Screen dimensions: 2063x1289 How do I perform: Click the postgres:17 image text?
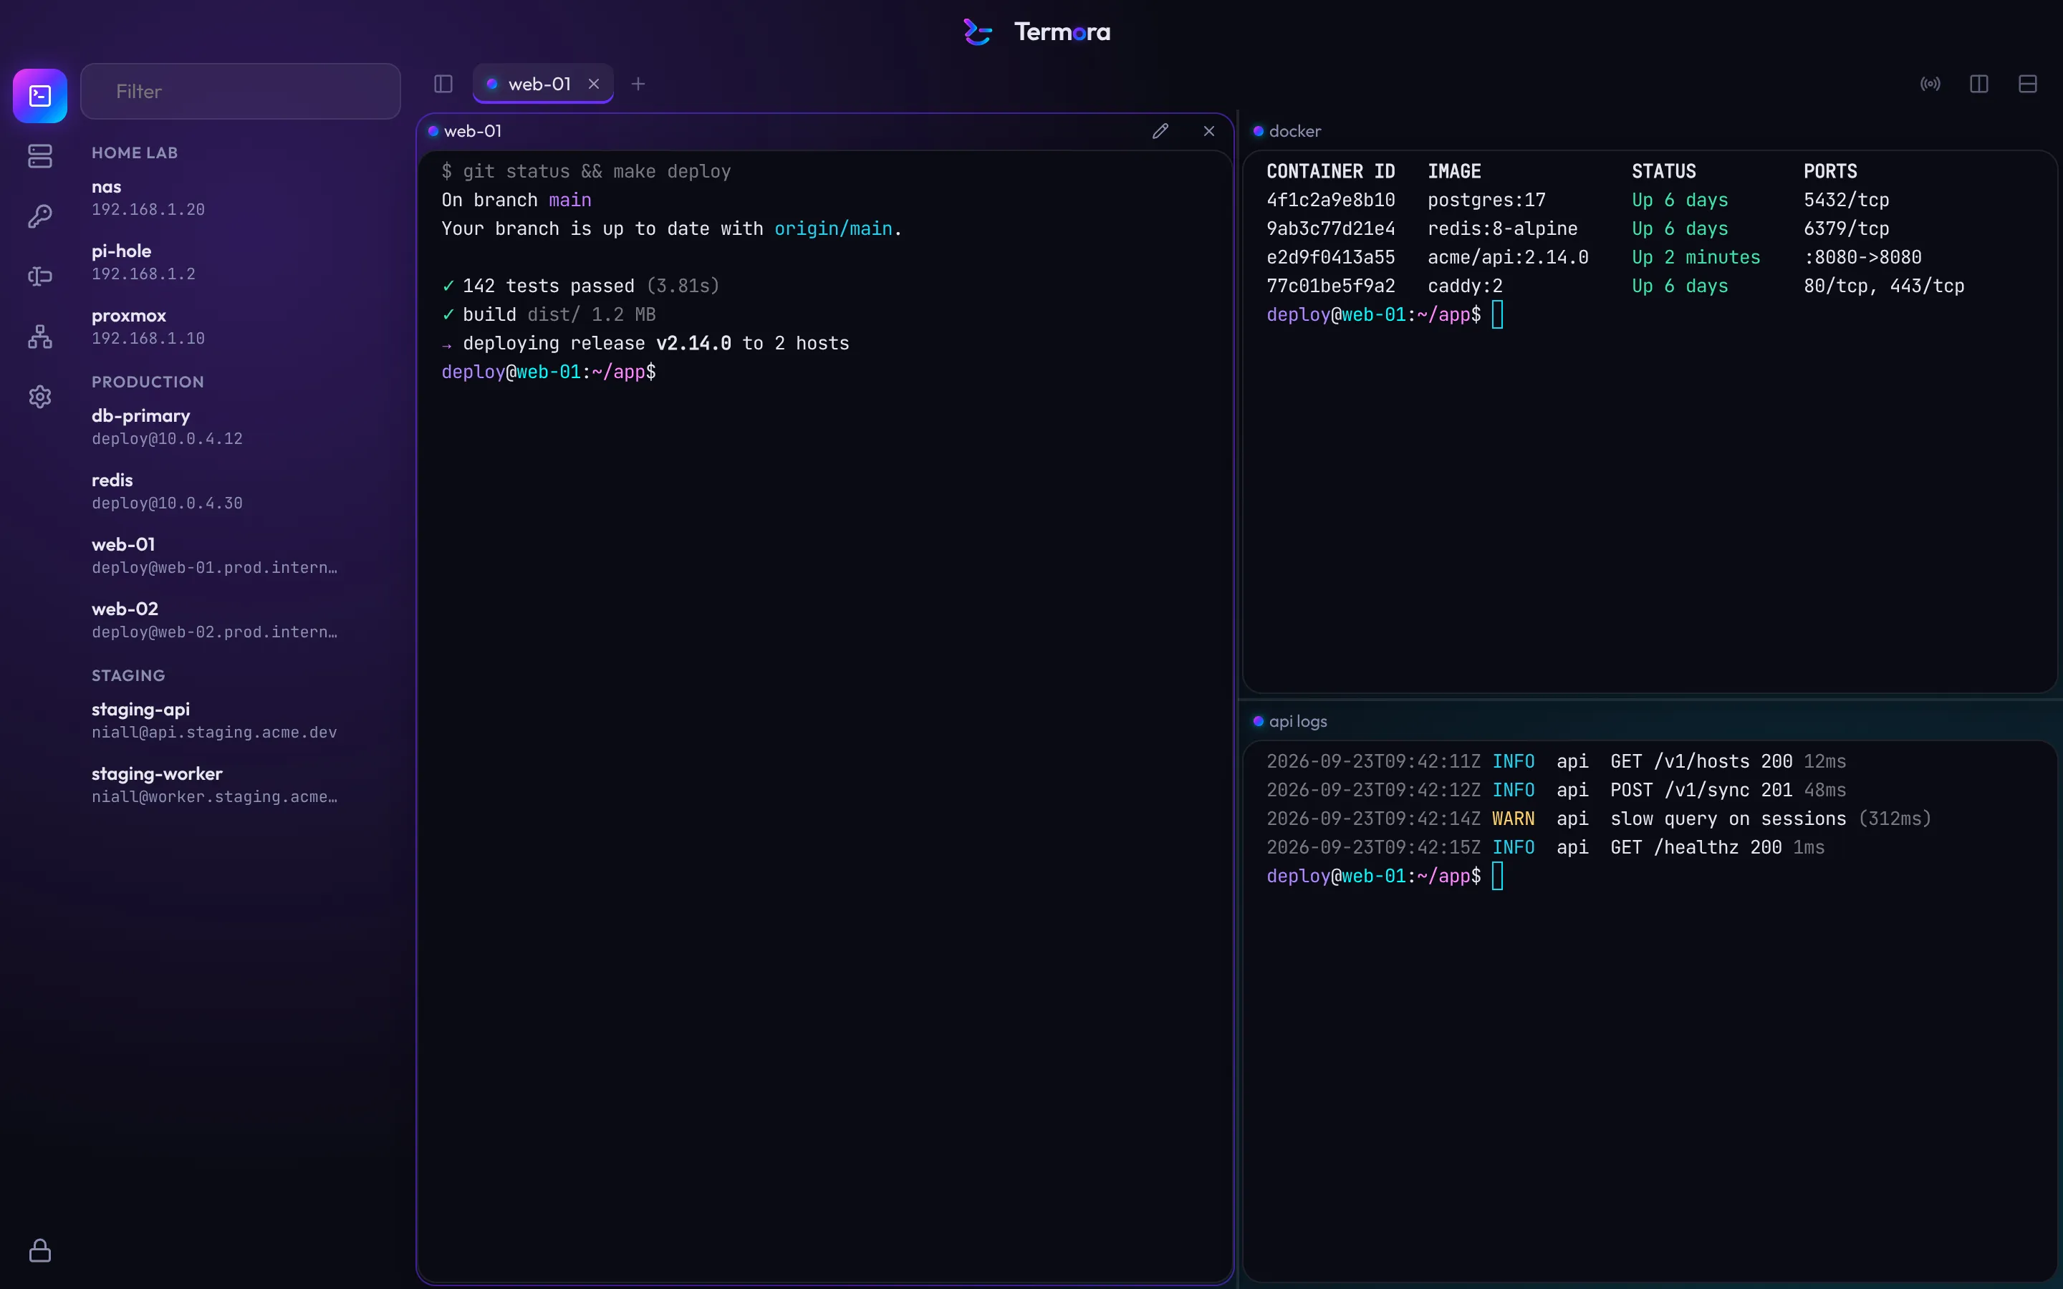point(1486,201)
